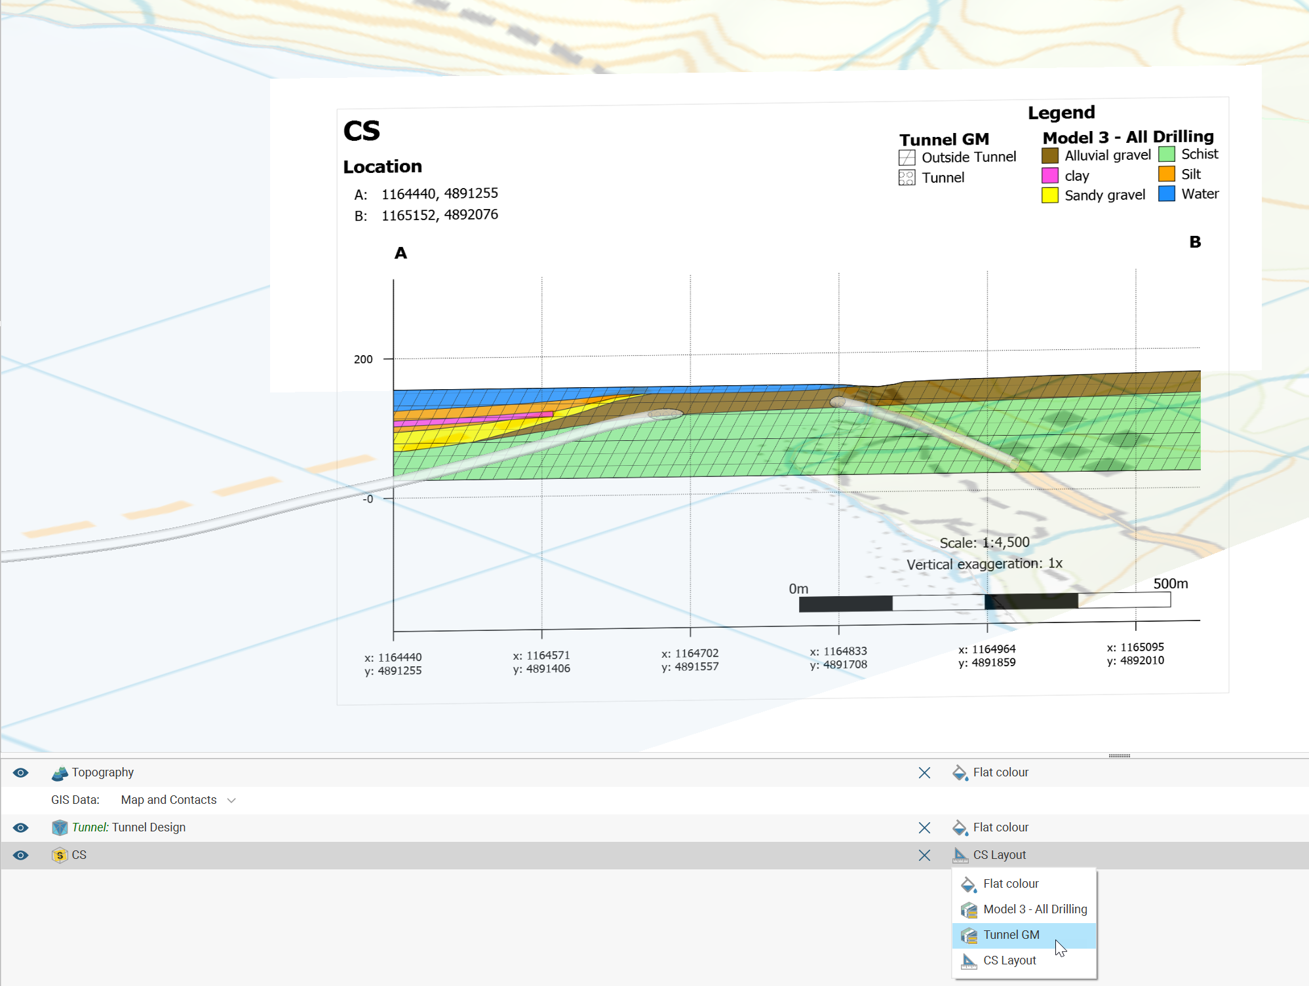Select Model 3 - All Drilling option

1034,909
